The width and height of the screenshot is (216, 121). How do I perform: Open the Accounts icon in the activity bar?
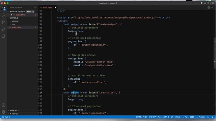3,105
